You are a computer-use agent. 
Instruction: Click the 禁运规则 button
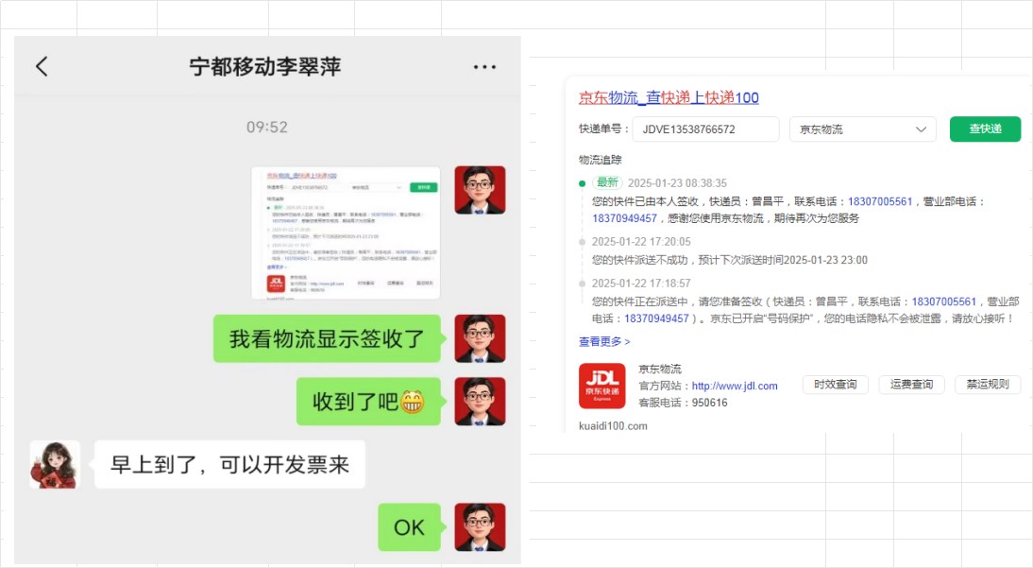click(988, 385)
